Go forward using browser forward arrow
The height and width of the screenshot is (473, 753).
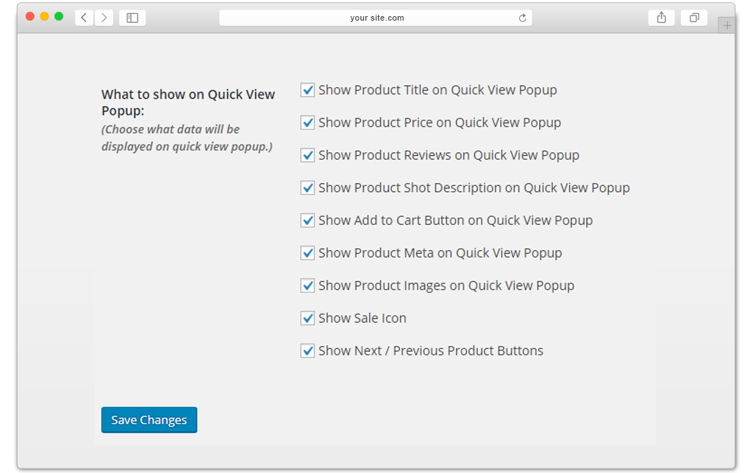click(x=104, y=18)
